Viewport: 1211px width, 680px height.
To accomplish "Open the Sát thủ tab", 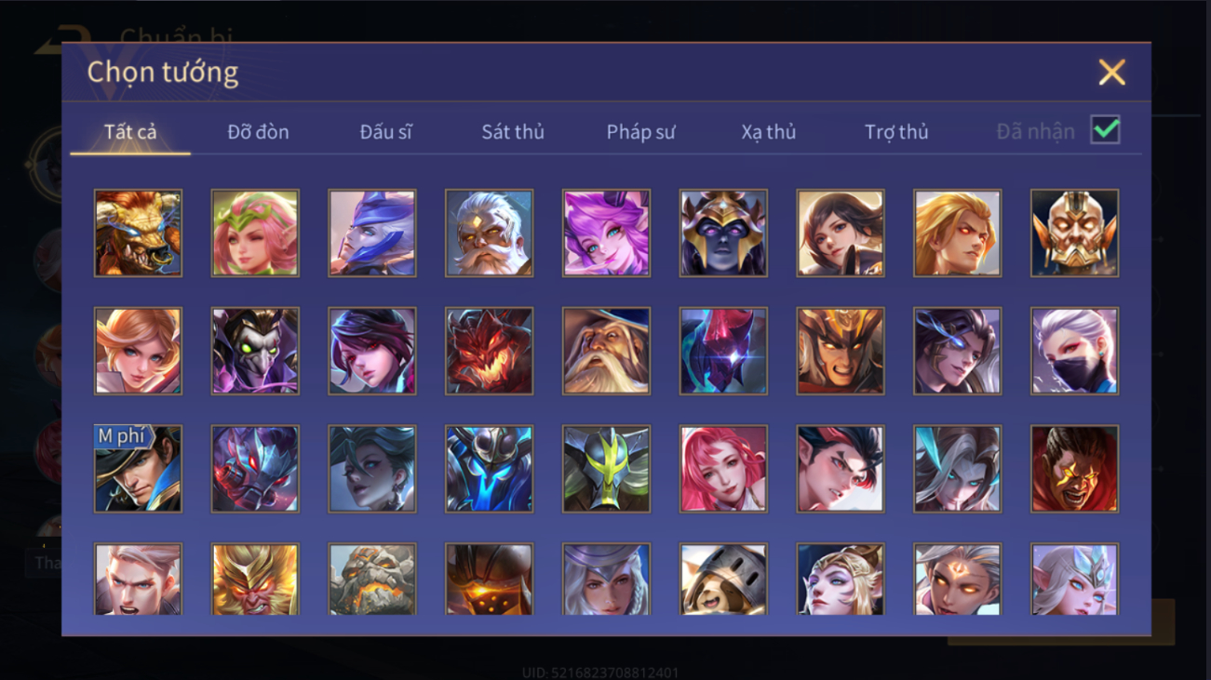I will pyautogui.click(x=513, y=132).
